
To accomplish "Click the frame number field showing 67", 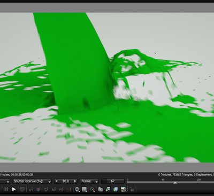I will click(x=112, y=181).
